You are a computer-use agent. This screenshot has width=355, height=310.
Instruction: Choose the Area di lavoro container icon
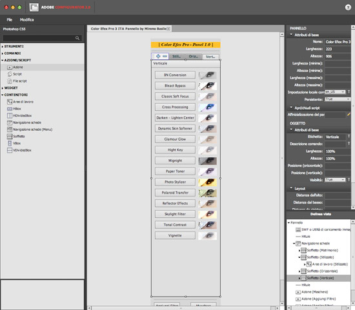[10, 102]
